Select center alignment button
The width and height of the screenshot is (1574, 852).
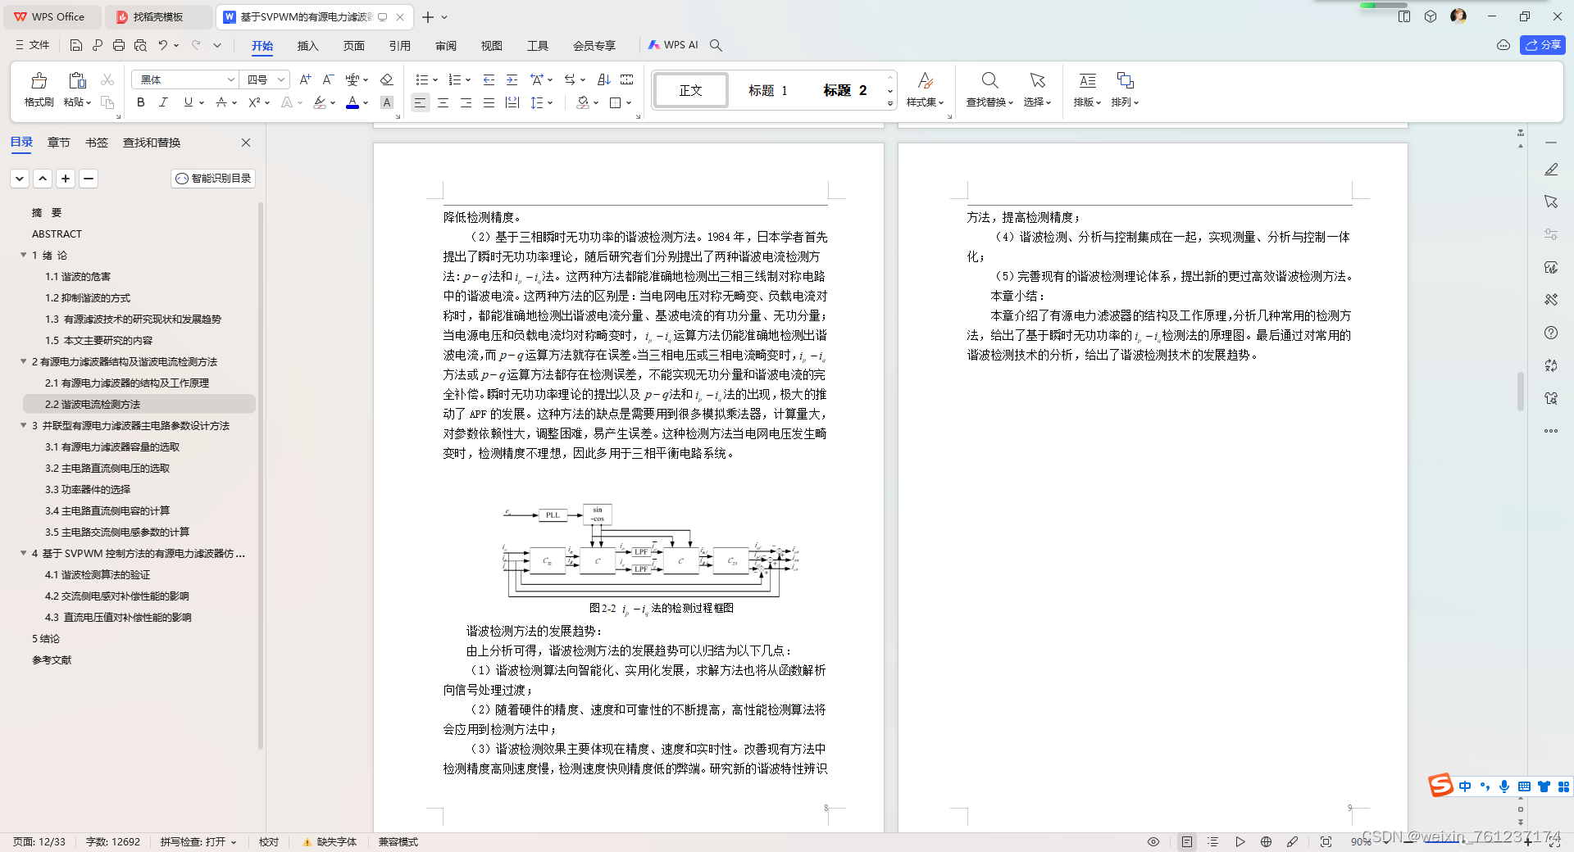443,102
